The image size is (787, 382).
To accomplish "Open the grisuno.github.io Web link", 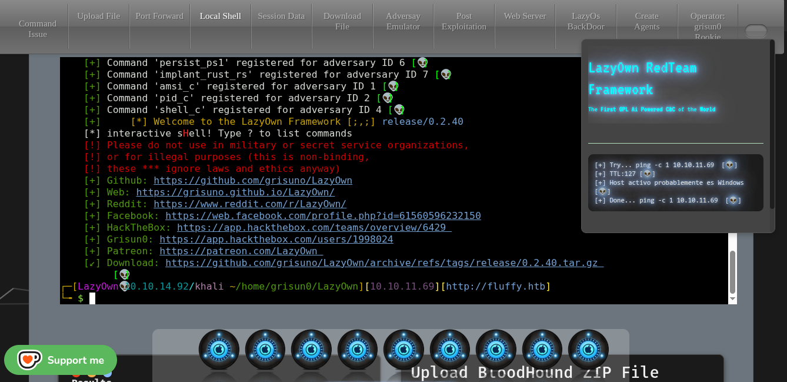I will [235, 192].
